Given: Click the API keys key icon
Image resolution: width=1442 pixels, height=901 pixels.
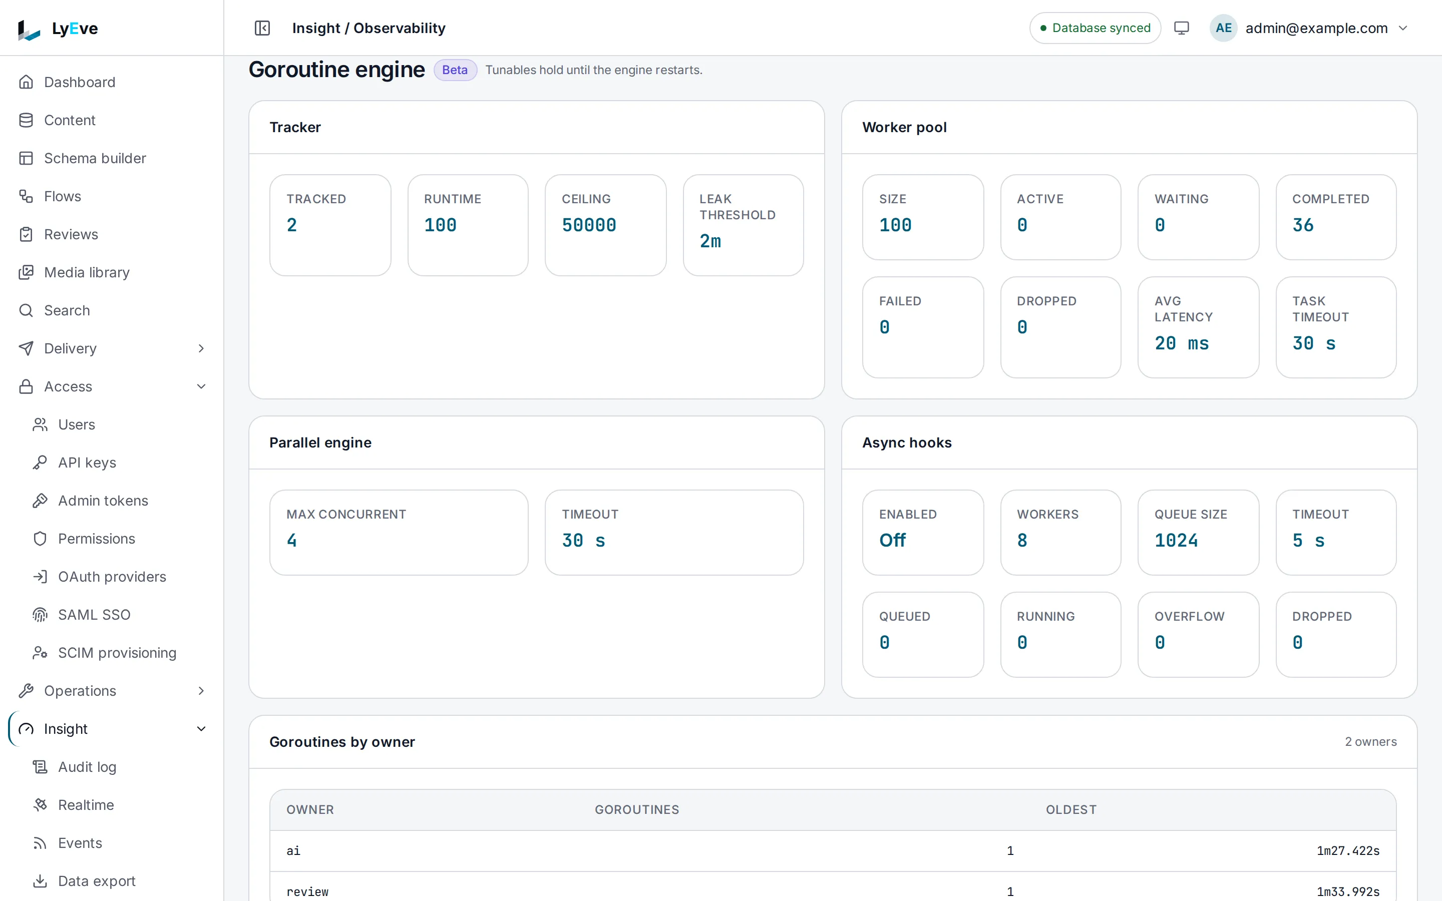Looking at the screenshot, I should coord(40,463).
